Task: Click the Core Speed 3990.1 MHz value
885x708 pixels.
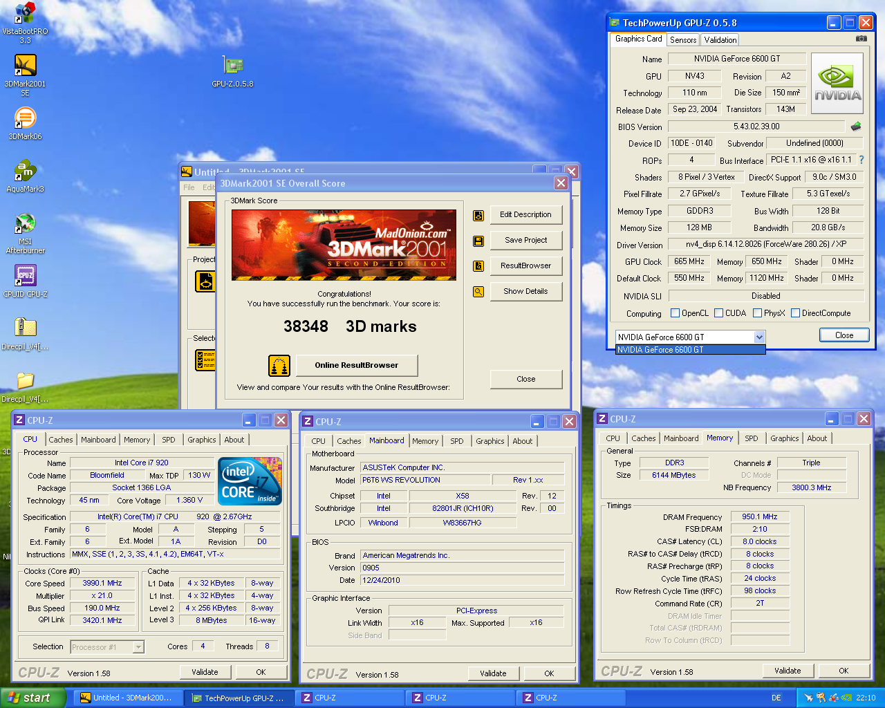Action: 102,584
